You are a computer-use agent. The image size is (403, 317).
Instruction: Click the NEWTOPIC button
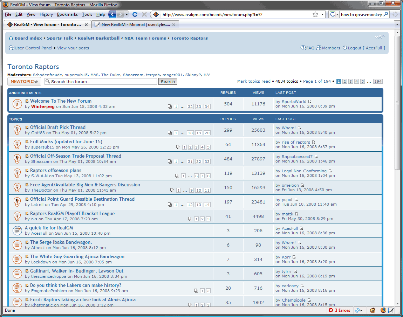coord(24,81)
